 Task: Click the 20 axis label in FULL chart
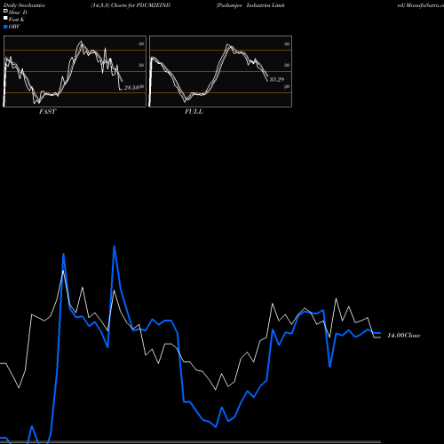click(287, 86)
